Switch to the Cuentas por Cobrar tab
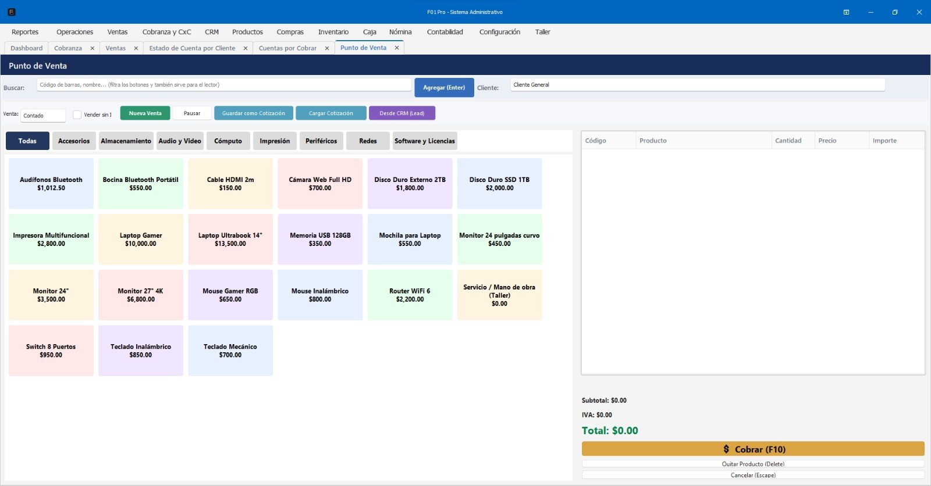The image size is (931, 486). click(x=287, y=48)
